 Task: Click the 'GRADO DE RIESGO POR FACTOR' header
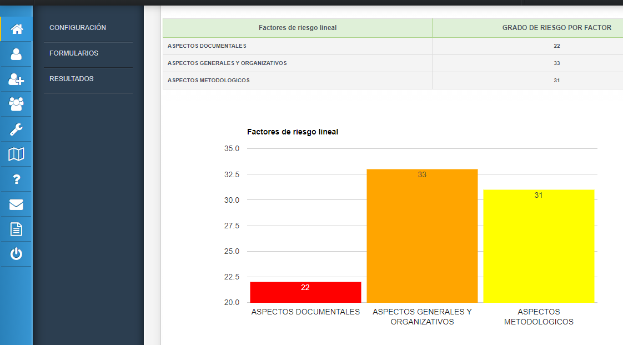pos(556,28)
